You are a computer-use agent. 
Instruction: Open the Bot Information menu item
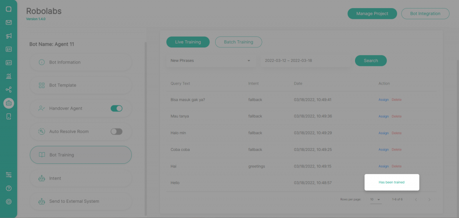pyautogui.click(x=81, y=62)
